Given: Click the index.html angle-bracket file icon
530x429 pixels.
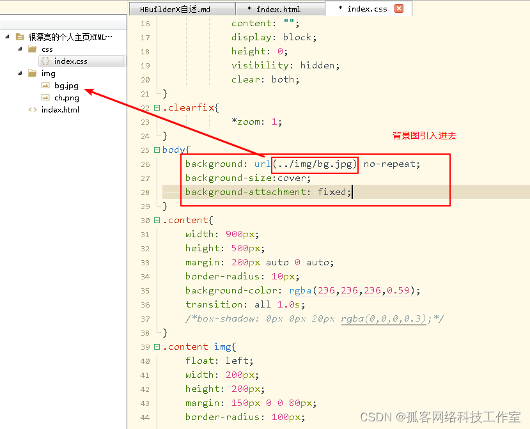Looking at the screenshot, I should coord(33,109).
